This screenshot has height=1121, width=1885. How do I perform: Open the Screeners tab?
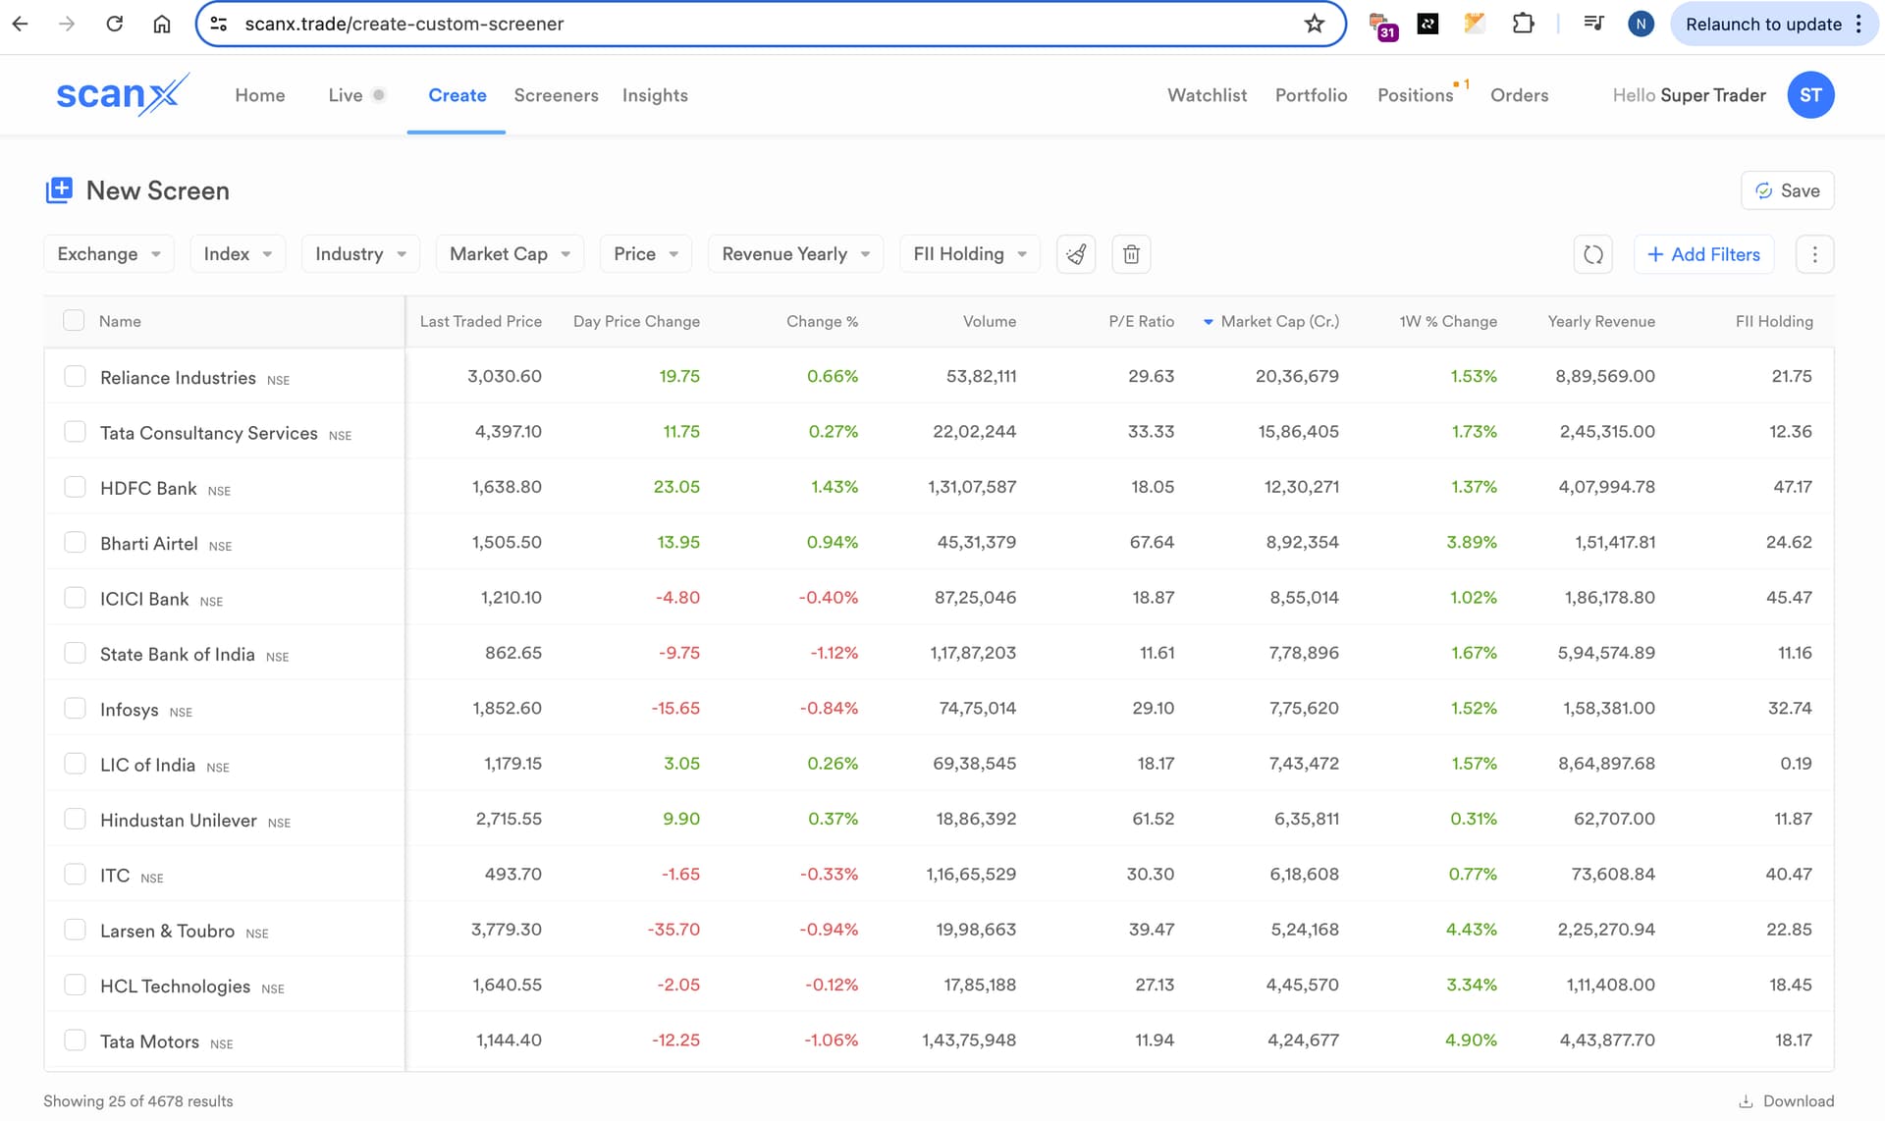click(556, 95)
